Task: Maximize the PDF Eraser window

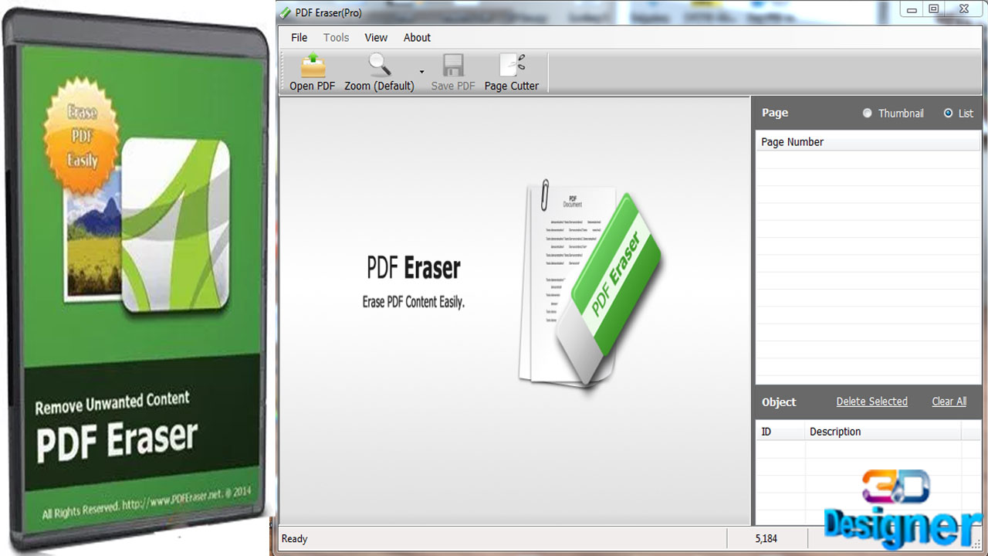Action: (x=934, y=9)
